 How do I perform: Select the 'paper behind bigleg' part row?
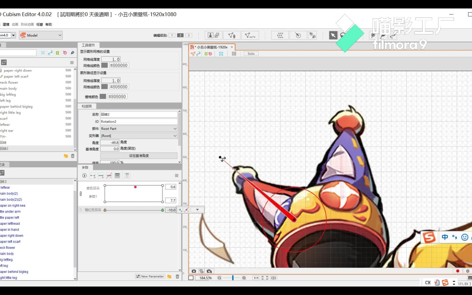[37, 107]
